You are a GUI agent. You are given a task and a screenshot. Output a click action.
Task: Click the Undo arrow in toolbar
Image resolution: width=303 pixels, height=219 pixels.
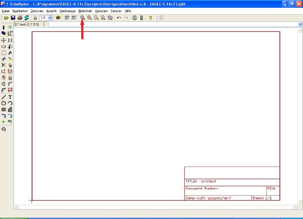coord(119,18)
